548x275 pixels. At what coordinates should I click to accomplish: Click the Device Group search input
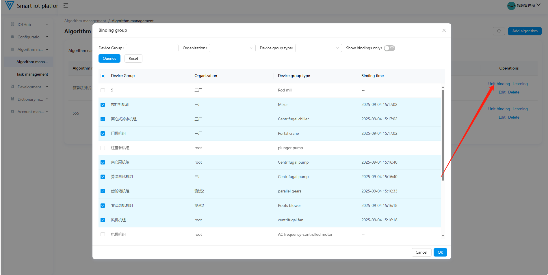152,48
